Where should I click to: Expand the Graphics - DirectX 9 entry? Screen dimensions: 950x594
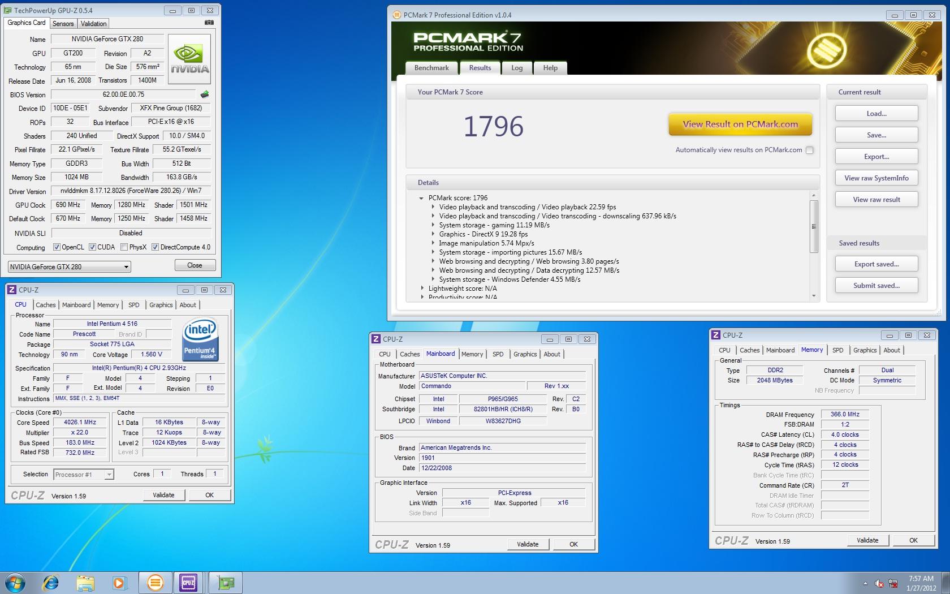(433, 234)
